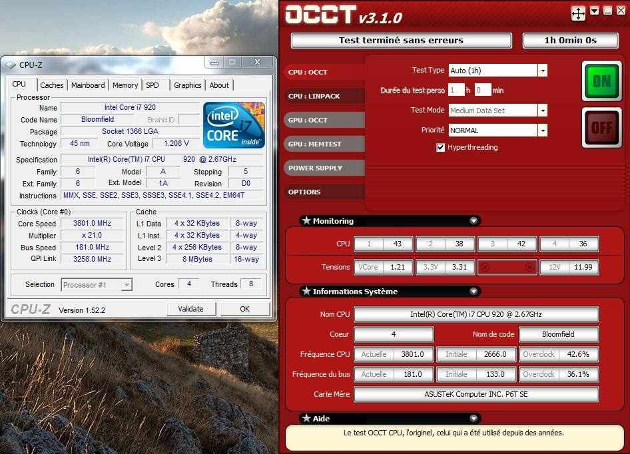The height and width of the screenshot is (454, 630).
Task: Open the Priorité dropdown
Action: click(x=542, y=130)
